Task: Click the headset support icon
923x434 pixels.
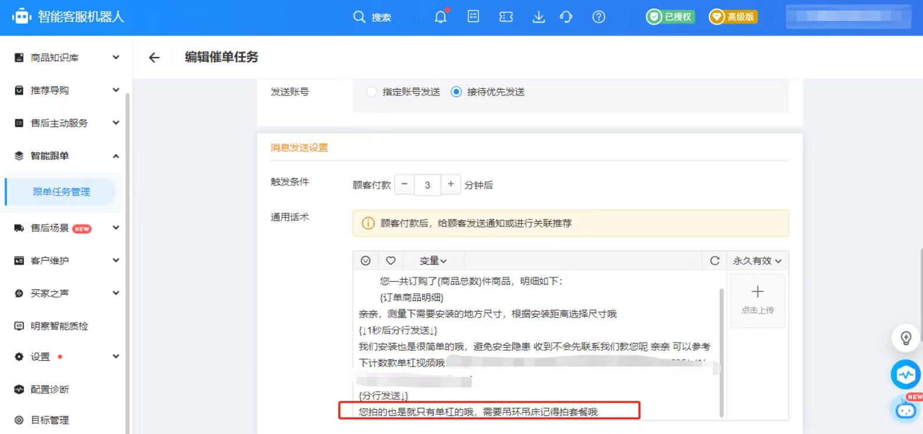Action: coord(566,17)
